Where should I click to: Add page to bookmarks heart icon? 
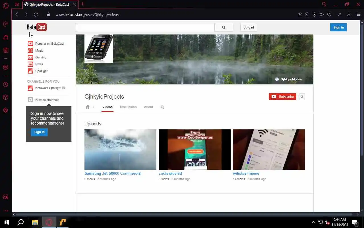(x=329, y=15)
